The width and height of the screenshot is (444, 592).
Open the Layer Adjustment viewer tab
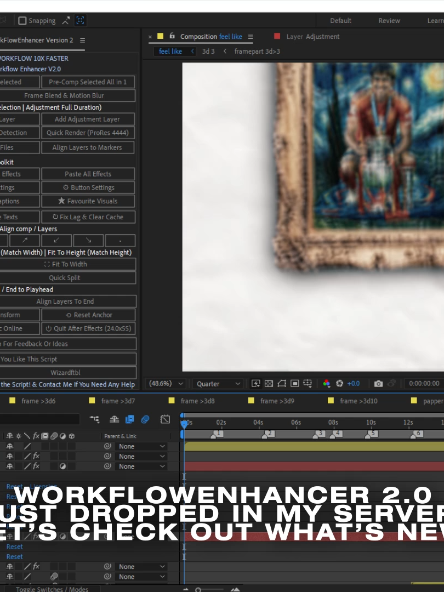coord(312,37)
